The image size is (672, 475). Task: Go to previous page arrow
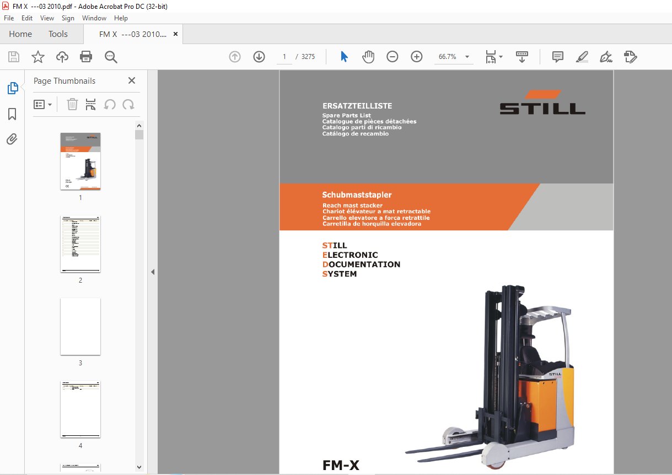tap(235, 57)
